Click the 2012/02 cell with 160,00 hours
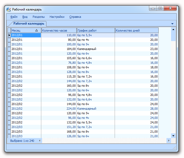 (26, 86)
